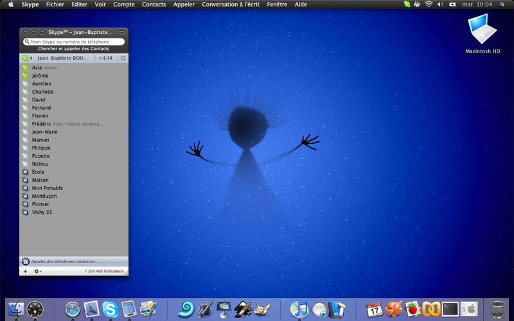The image size is (514, 321).
Task: Open Terminal icon in the Dock
Action: (450, 309)
